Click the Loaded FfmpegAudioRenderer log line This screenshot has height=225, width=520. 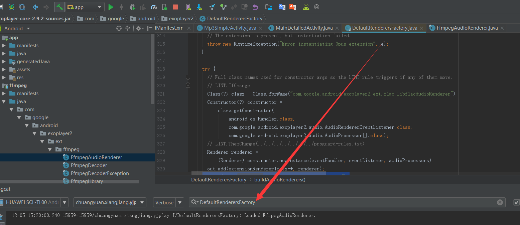164,215
